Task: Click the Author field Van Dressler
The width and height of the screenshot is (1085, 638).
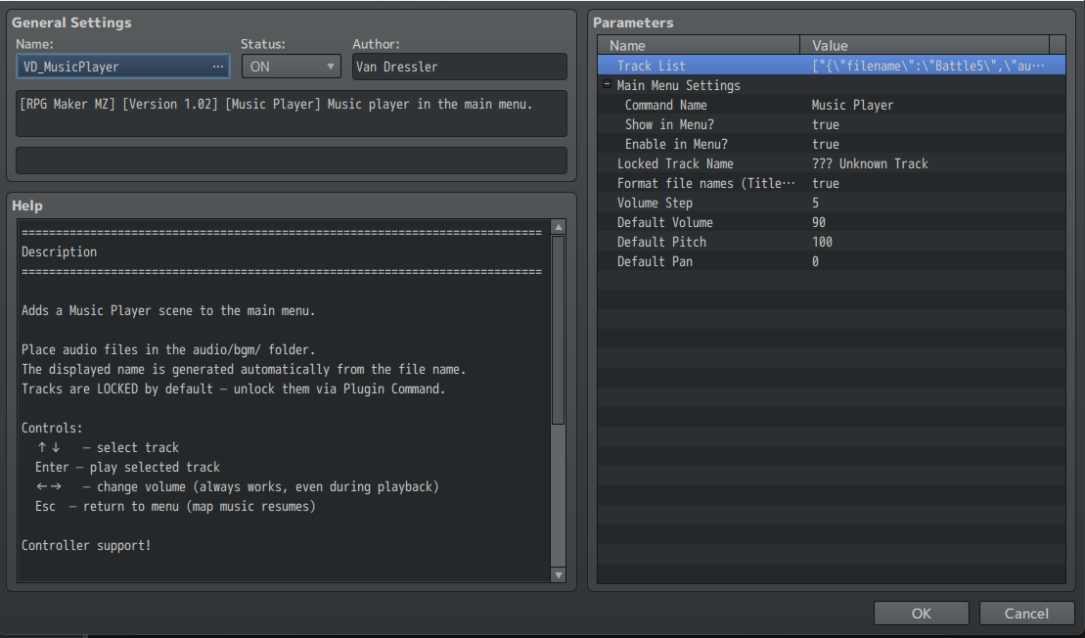Action: 460,67
